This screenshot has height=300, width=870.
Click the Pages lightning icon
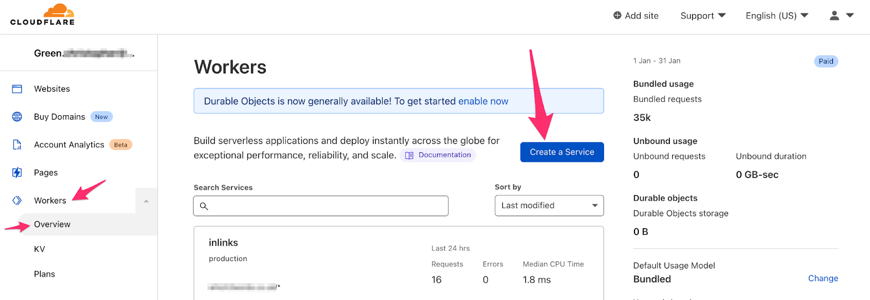click(x=17, y=173)
